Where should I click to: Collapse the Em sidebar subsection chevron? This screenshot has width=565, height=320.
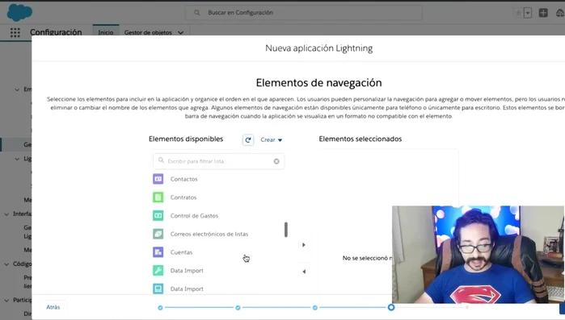[17, 89]
